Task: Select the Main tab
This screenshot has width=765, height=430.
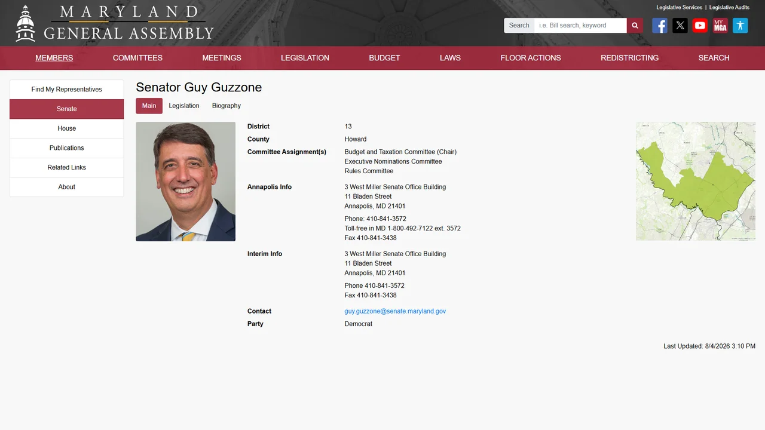Action: (x=149, y=106)
